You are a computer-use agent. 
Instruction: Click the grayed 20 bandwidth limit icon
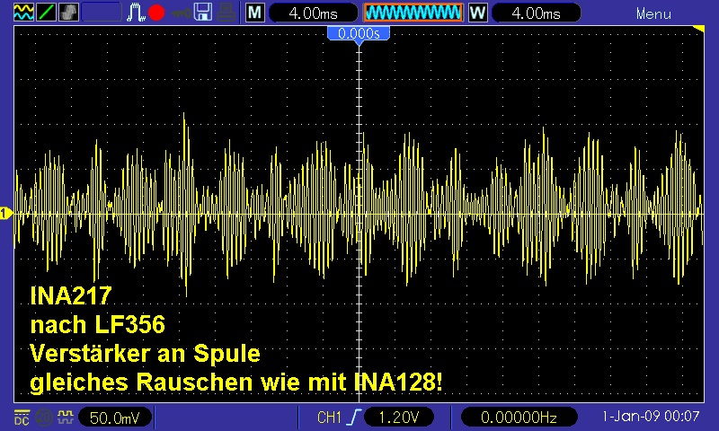[x=43, y=418]
